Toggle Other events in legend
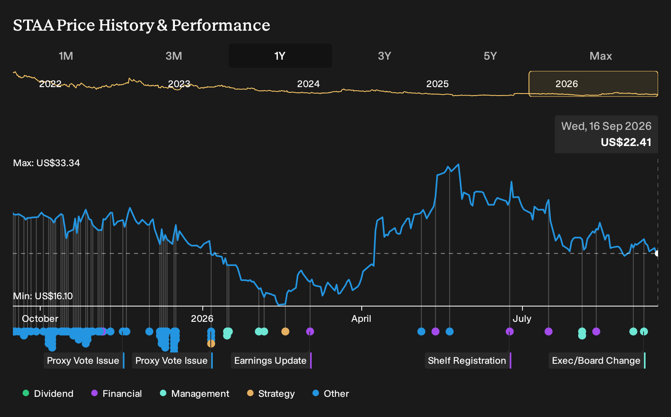Viewport: 671px width, 417px height. coord(331,394)
